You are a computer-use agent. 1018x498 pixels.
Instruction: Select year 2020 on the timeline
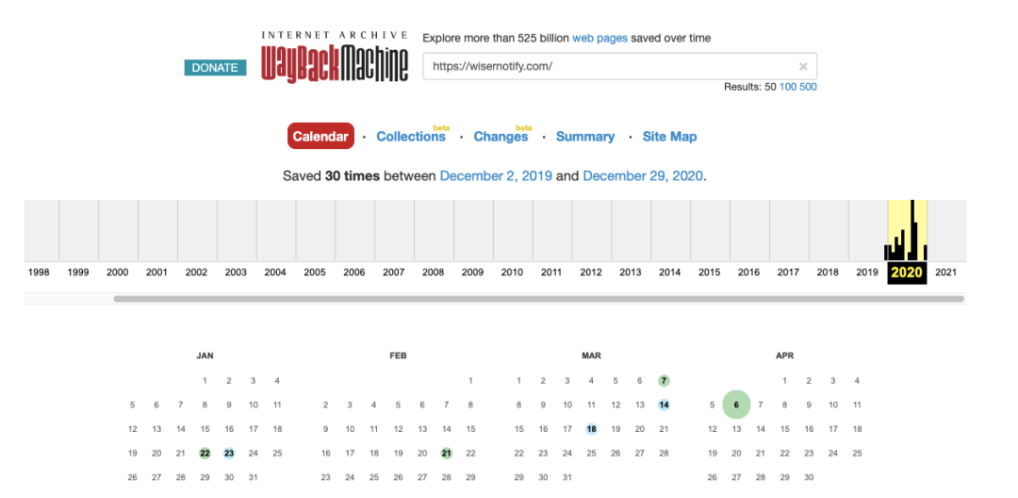tap(907, 273)
